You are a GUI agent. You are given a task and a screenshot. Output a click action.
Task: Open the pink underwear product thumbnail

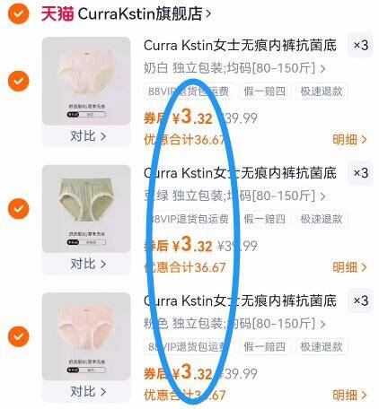86,336
